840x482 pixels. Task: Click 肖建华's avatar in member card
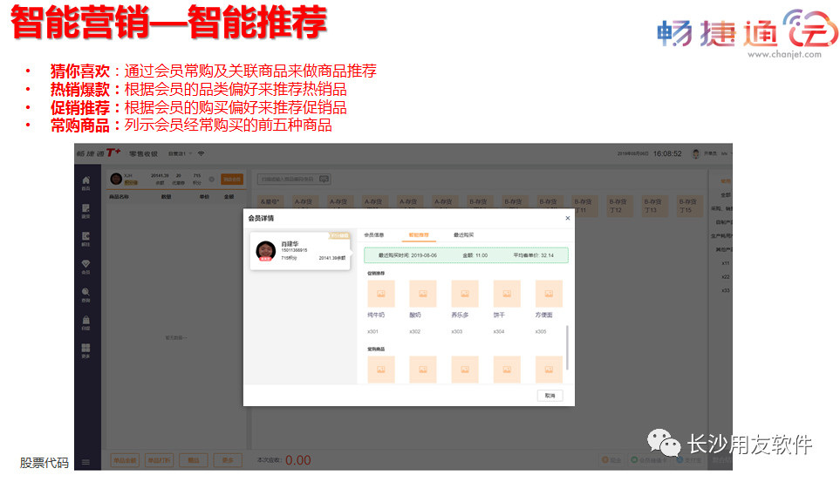(265, 251)
